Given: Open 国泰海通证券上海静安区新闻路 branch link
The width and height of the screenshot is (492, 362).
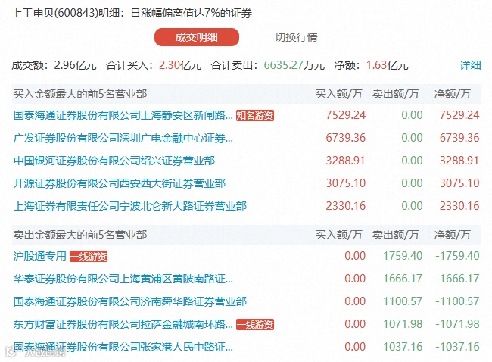Looking at the screenshot, I should (123, 115).
